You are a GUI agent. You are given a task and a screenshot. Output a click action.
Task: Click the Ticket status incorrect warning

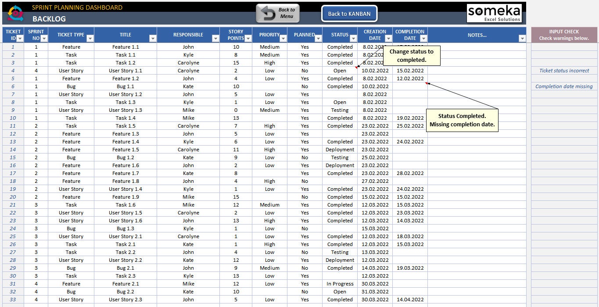tap(563, 71)
